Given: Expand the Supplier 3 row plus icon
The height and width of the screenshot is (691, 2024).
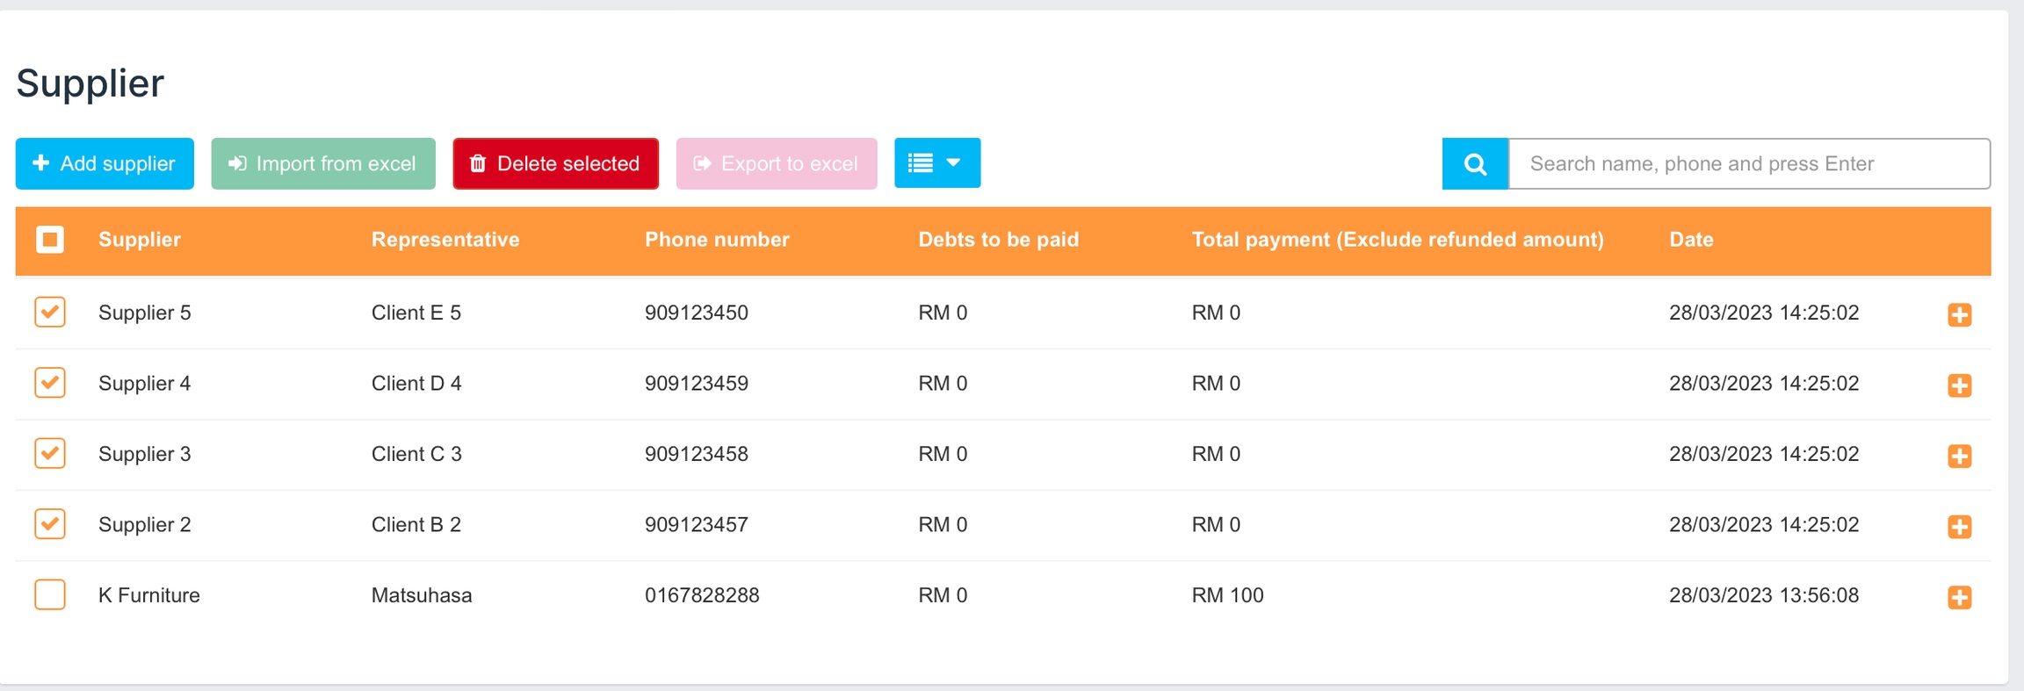Looking at the screenshot, I should 1959,456.
